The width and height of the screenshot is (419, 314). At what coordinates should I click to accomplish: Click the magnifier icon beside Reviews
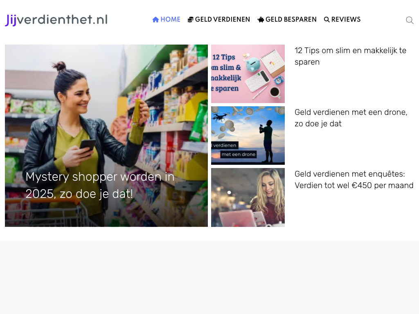[327, 20]
